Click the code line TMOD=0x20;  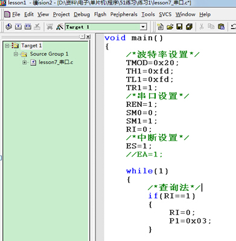(152, 63)
